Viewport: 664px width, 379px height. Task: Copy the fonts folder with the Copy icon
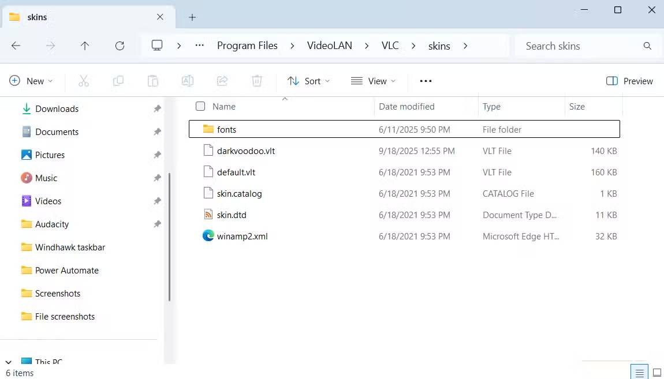pyautogui.click(x=118, y=81)
